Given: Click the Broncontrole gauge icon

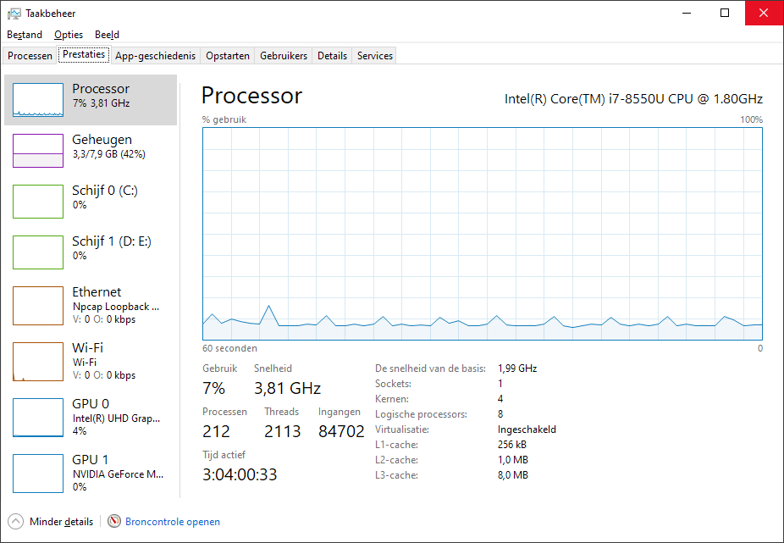Looking at the screenshot, I should tap(114, 522).
